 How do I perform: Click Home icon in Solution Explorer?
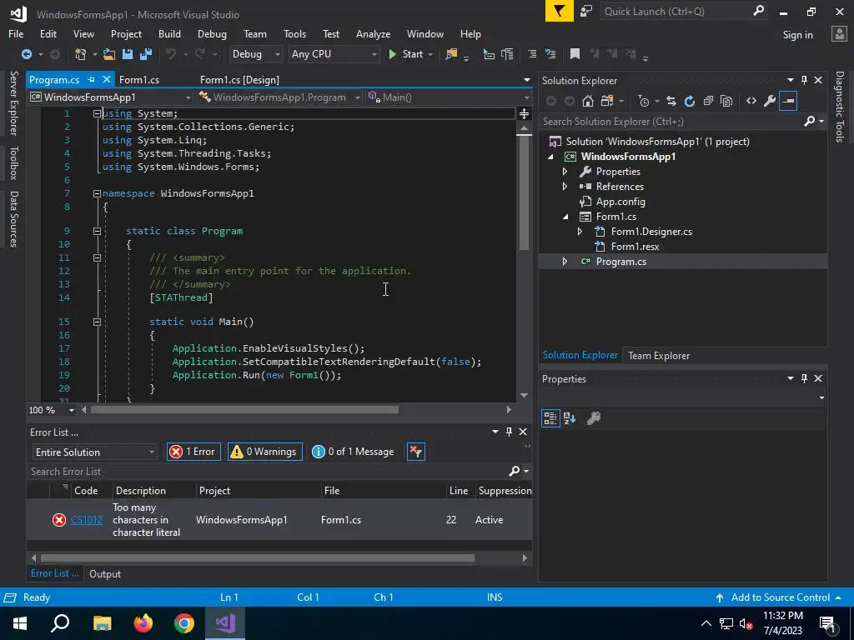(588, 101)
